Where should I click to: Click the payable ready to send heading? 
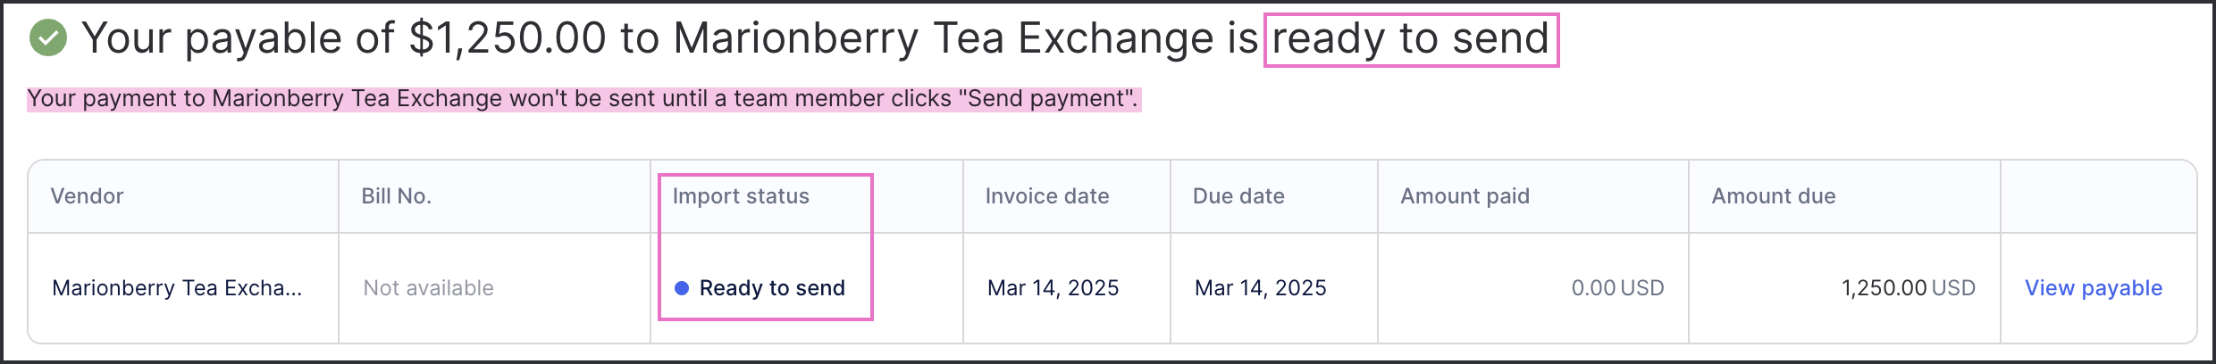815,38
